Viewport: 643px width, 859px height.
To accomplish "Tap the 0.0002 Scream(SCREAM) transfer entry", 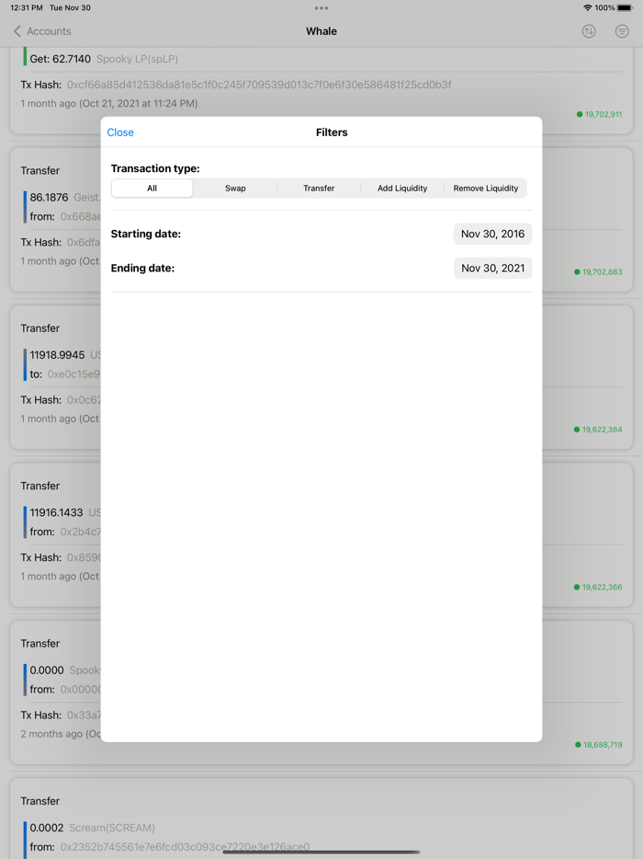I will [93, 828].
